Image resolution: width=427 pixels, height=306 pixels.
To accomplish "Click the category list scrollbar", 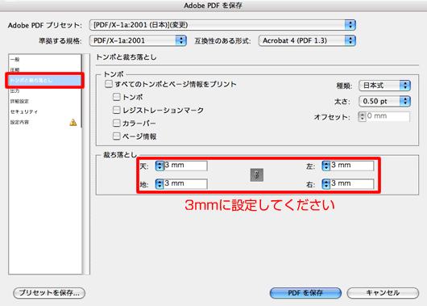I will point(86,164).
